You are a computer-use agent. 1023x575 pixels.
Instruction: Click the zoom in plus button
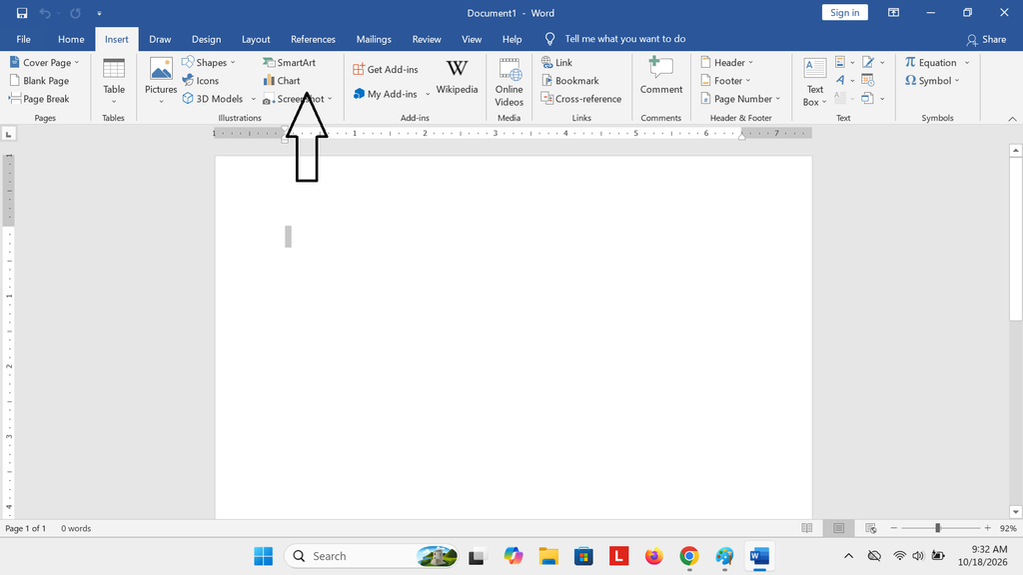point(988,528)
